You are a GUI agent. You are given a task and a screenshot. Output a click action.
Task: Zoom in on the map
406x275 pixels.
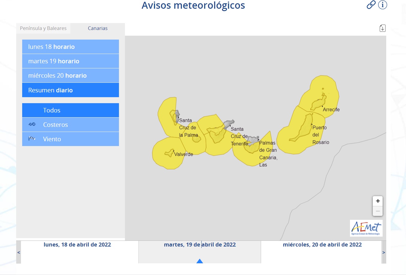tap(378, 201)
